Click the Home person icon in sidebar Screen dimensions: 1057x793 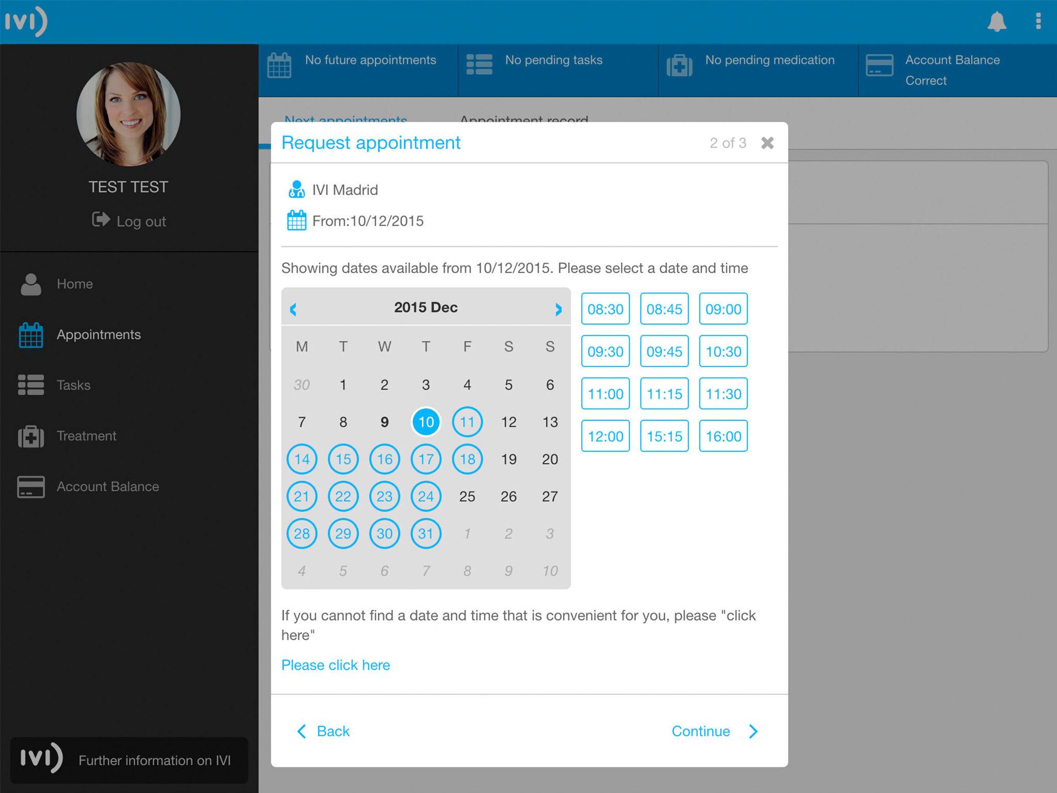31,284
